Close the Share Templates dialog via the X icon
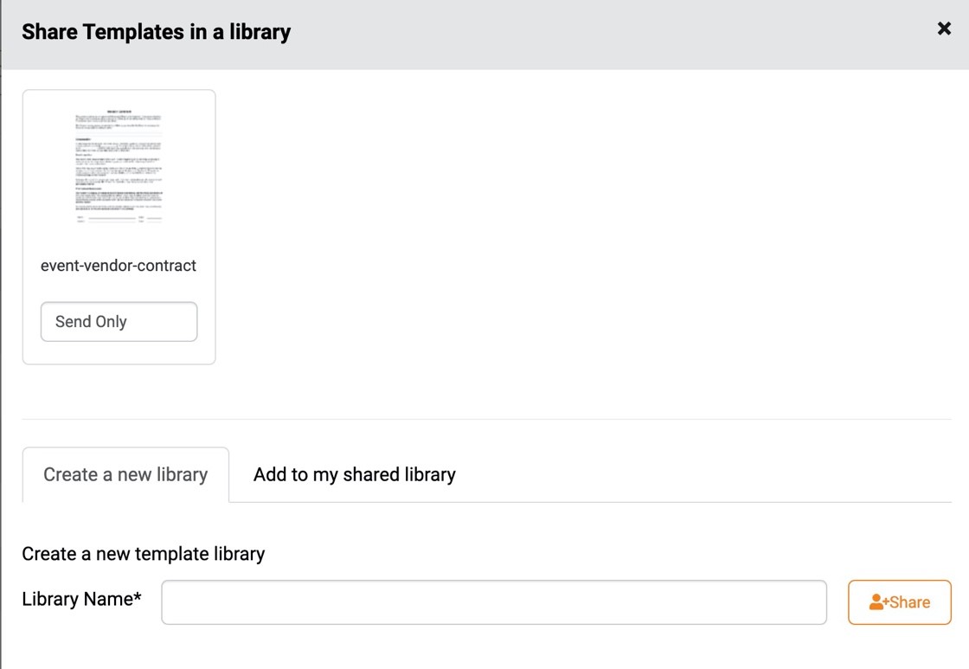 coord(943,28)
